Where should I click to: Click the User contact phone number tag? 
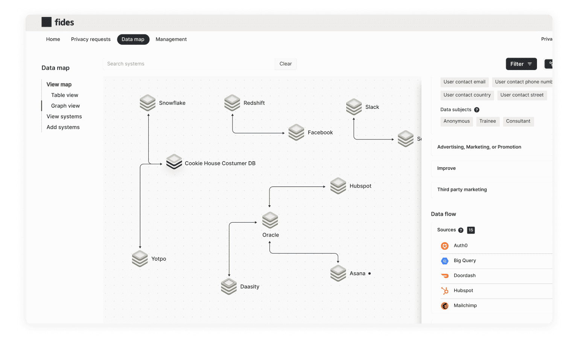coord(523,82)
